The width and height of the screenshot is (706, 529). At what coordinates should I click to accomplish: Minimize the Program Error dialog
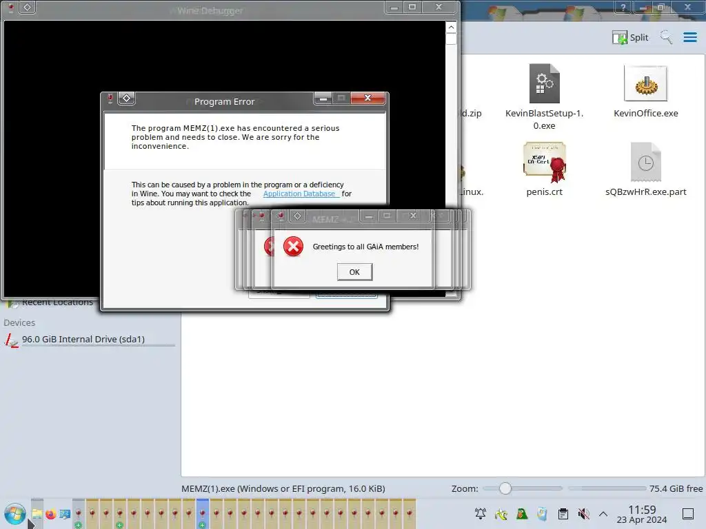(323, 98)
